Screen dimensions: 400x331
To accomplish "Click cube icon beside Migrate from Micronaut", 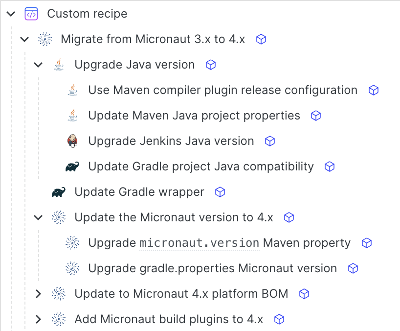I will click(x=261, y=39).
